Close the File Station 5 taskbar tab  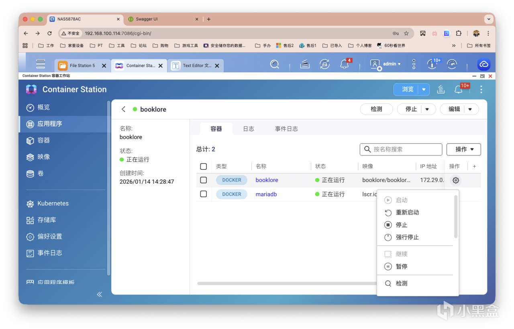point(104,65)
